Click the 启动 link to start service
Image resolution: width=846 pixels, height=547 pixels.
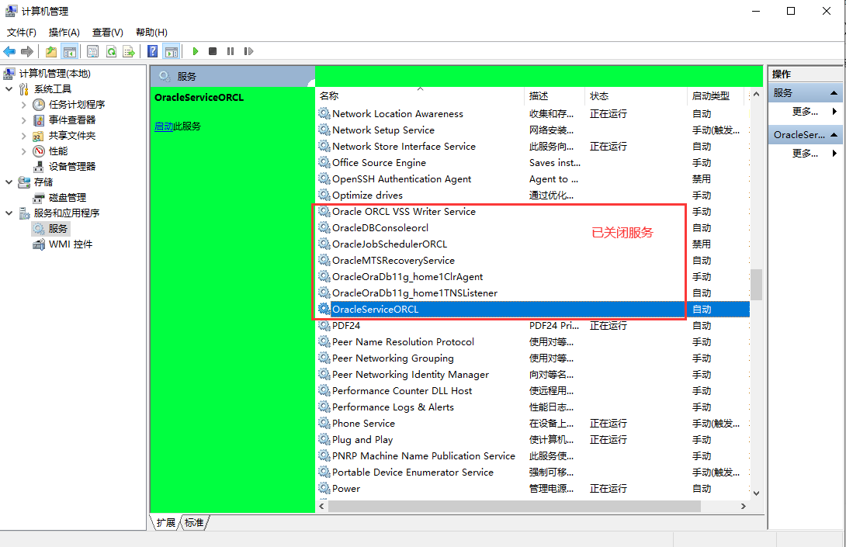coord(164,126)
